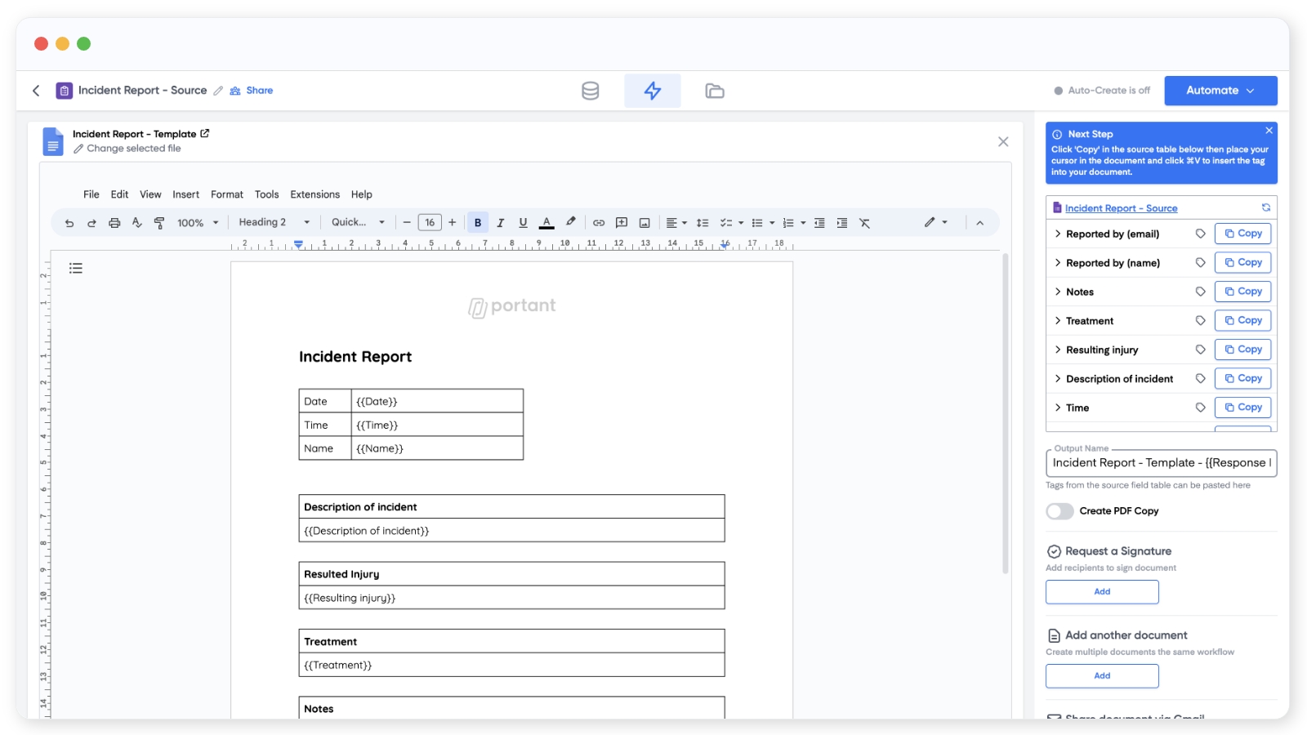This screenshot has width=1307, height=735.
Task: Open the Heading 2 style dropdown
Action: click(x=274, y=222)
